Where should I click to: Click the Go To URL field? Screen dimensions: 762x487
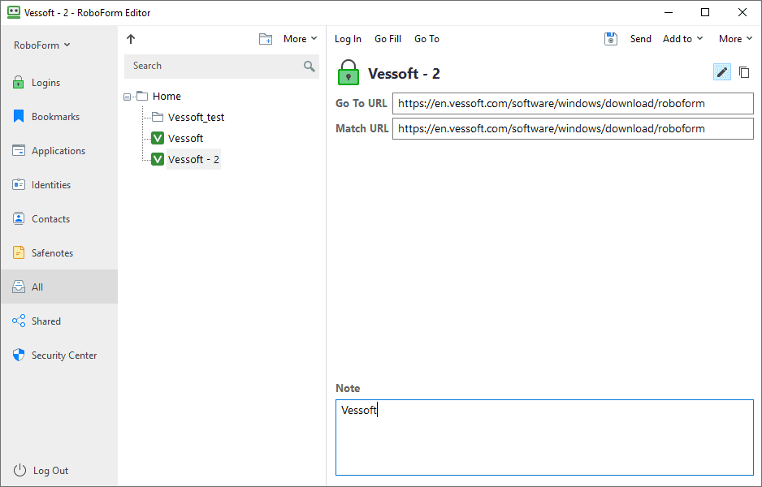click(x=573, y=103)
